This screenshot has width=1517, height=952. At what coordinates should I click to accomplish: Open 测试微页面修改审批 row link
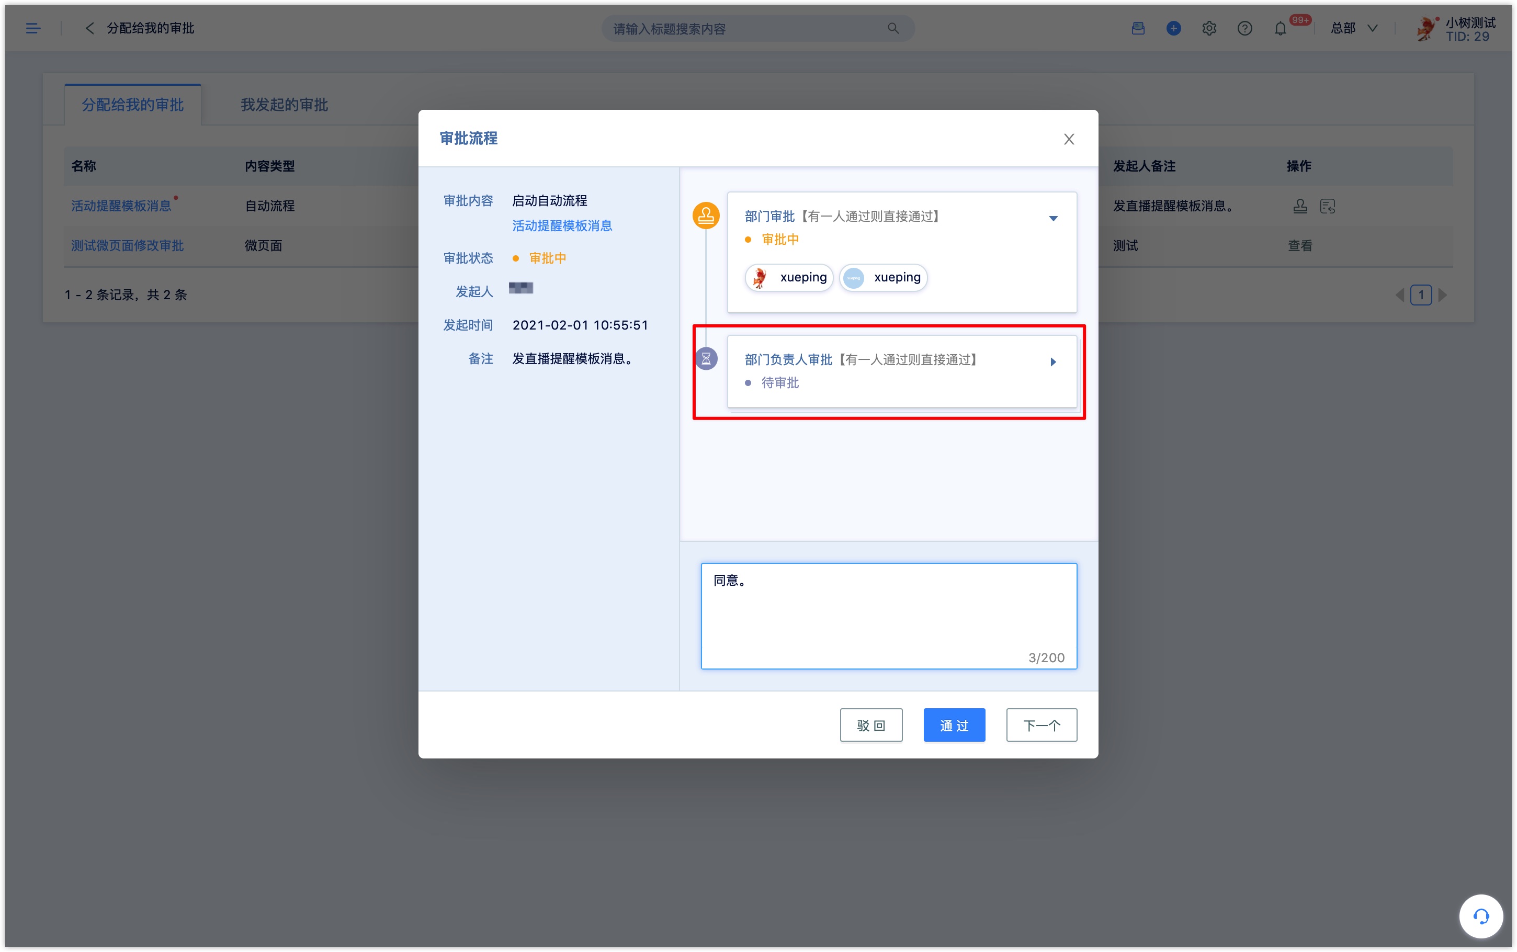pos(127,245)
